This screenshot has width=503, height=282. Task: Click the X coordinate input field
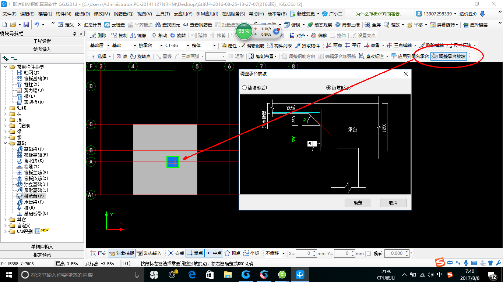(306, 253)
